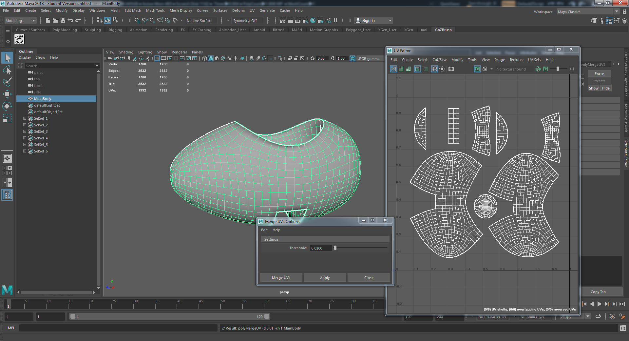Expand SelSet_6 in Outliner
The width and height of the screenshot is (629, 341).
coord(25,151)
